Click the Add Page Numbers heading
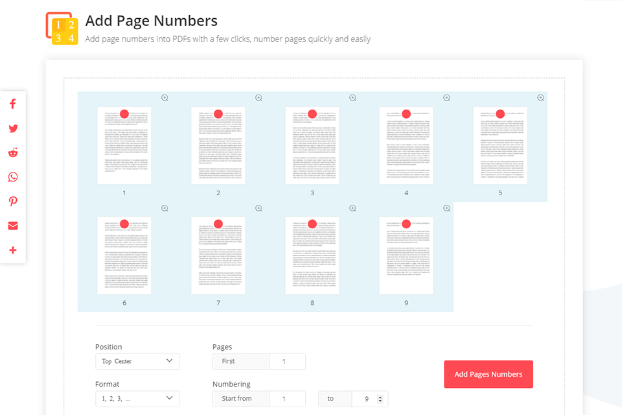622x415 pixels. [152, 21]
